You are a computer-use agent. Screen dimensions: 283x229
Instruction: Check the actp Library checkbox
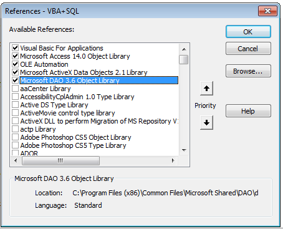(x=15, y=129)
